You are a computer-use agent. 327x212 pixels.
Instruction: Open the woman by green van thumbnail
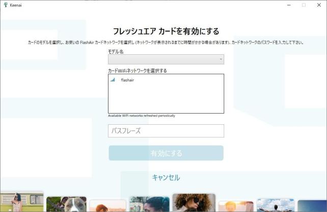(x=22, y=201)
